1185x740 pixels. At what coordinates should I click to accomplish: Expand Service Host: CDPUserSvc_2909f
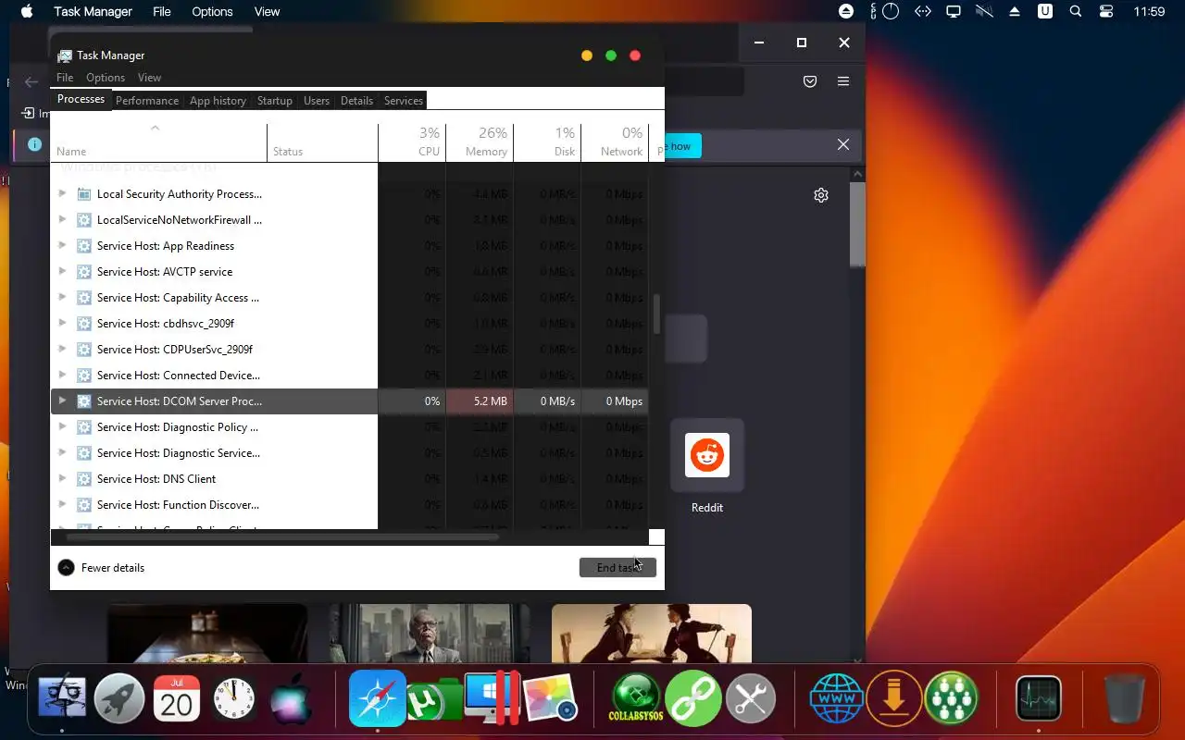point(62,350)
